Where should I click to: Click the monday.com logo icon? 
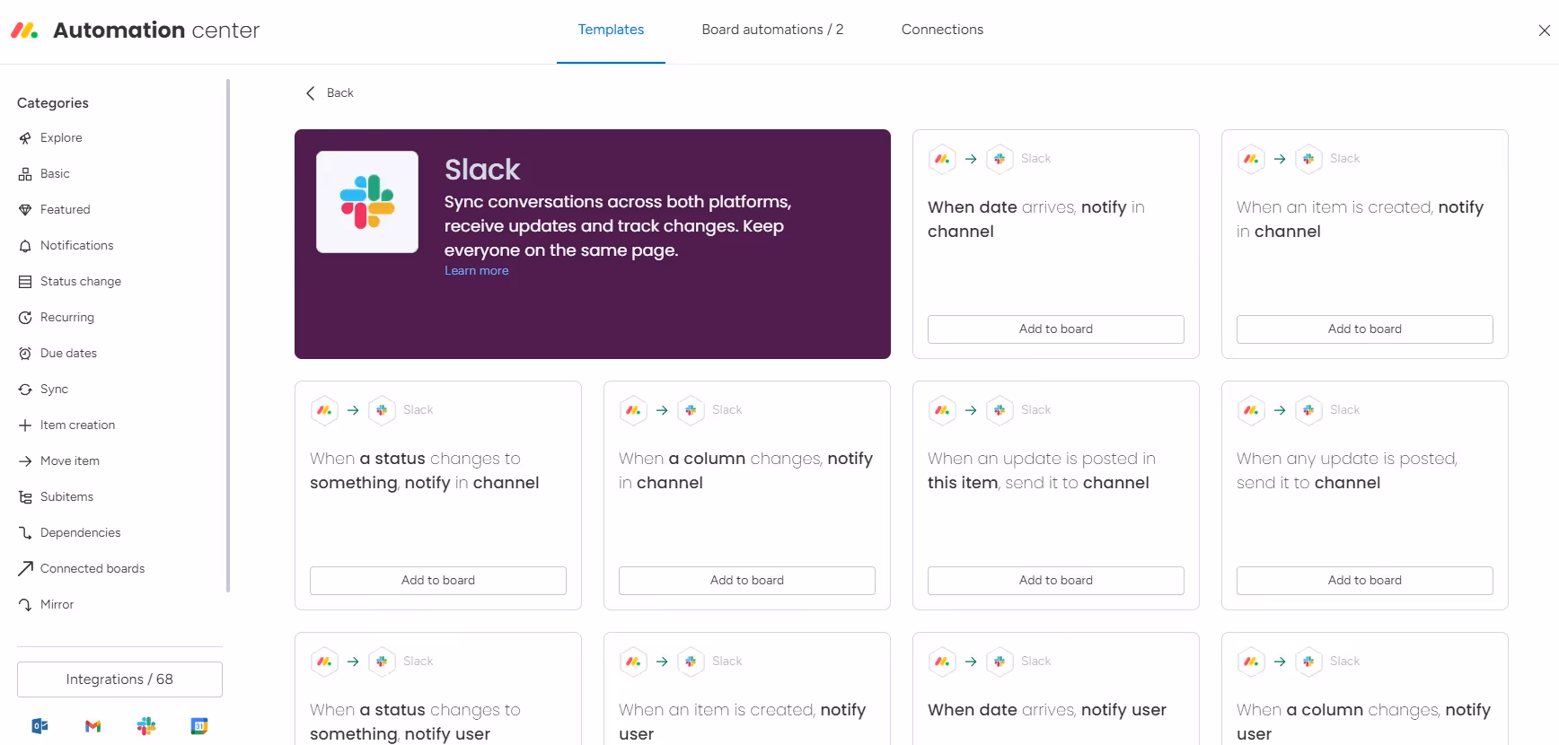[24, 31]
